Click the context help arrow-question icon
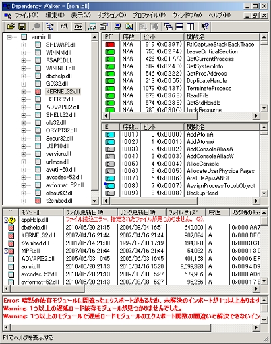 pos(204,27)
